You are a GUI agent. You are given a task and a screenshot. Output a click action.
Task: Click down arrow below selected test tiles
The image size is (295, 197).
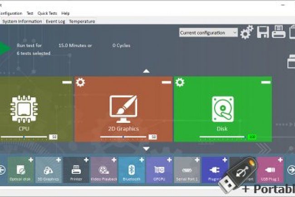pyautogui.click(x=146, y=148)
